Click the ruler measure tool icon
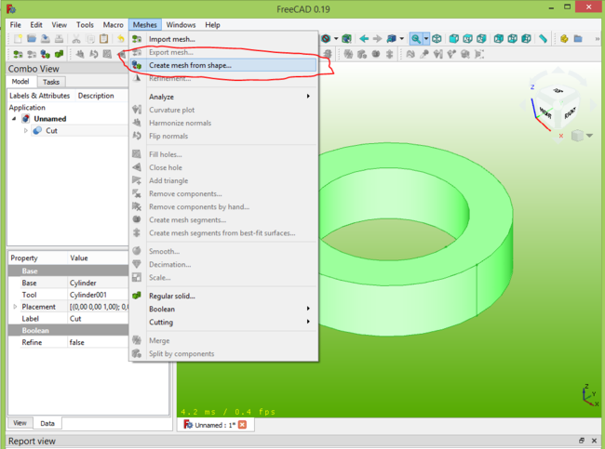Screen dimensions: 605x449 point(543,39)
